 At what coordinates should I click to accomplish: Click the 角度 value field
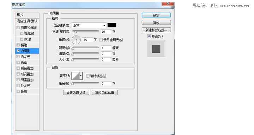[87, 40]
